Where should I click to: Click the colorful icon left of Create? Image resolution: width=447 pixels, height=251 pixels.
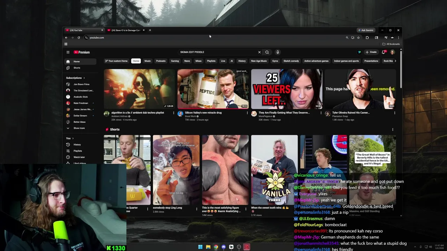pyautogui.click(x=359, y=52)
